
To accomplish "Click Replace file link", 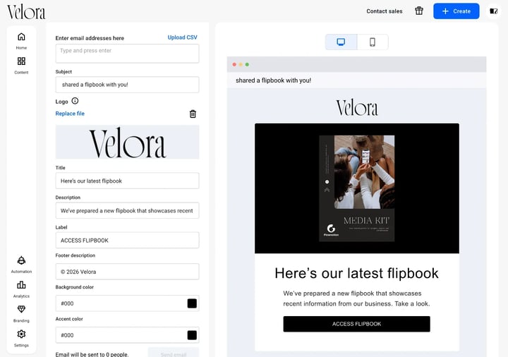I will 70,114.
